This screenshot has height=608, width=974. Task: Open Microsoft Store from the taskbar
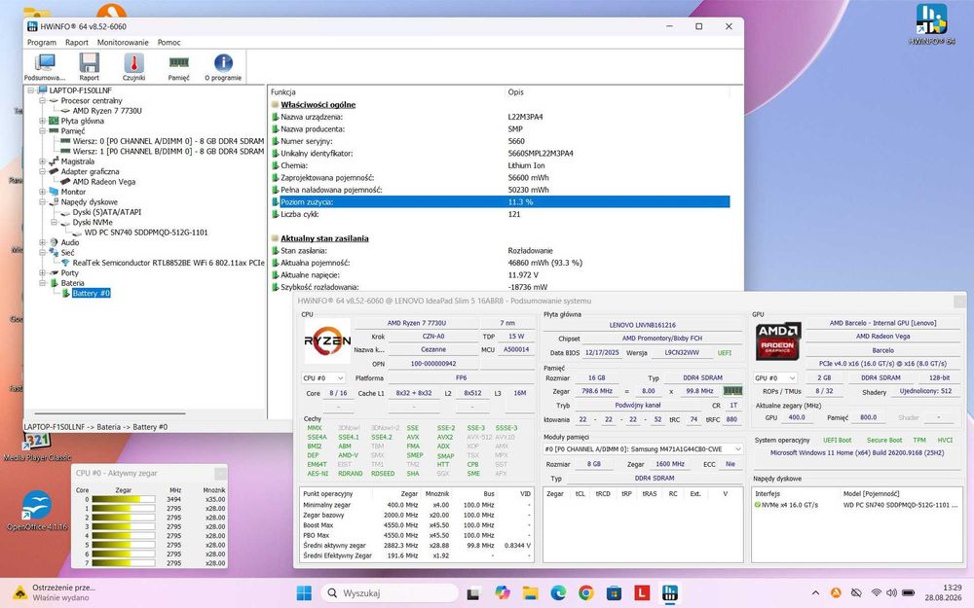[x=614, y=593]
